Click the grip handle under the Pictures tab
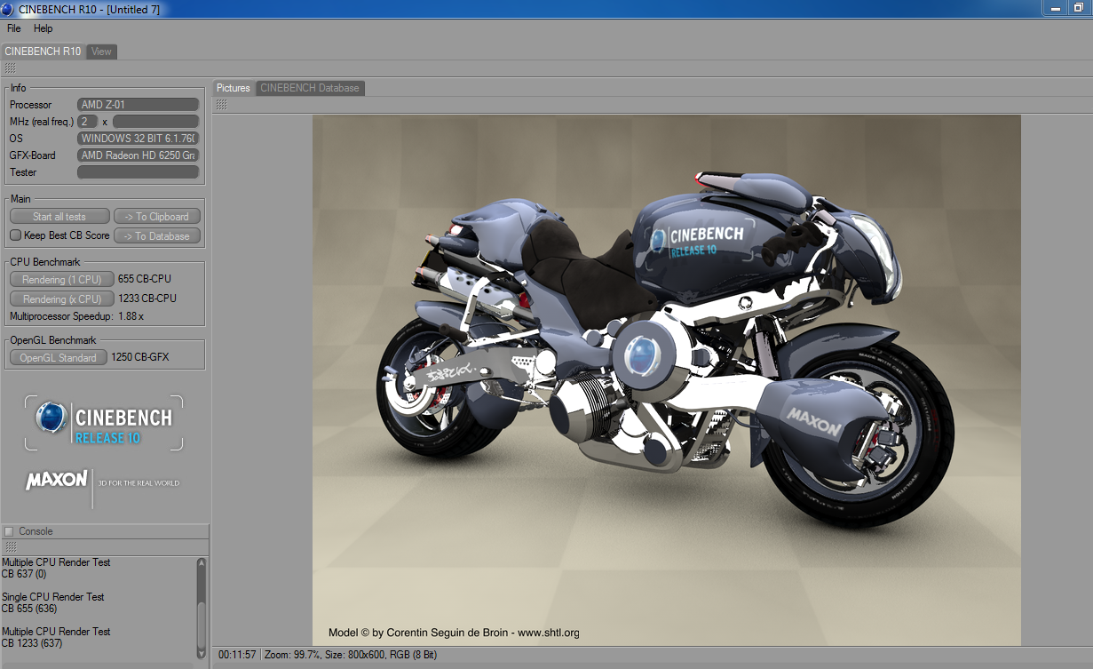 [x=221, y=105]
